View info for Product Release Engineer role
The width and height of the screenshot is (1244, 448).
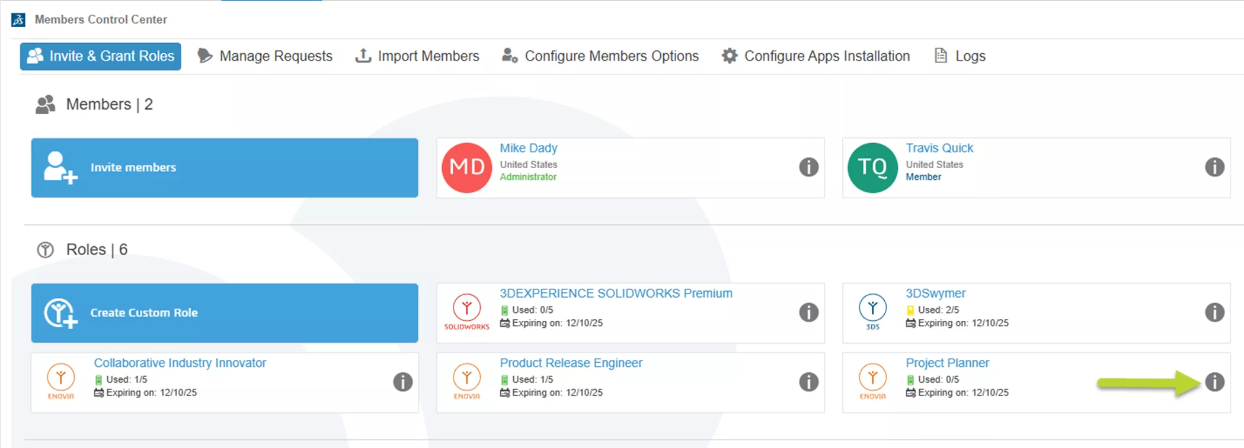point(808,382)
